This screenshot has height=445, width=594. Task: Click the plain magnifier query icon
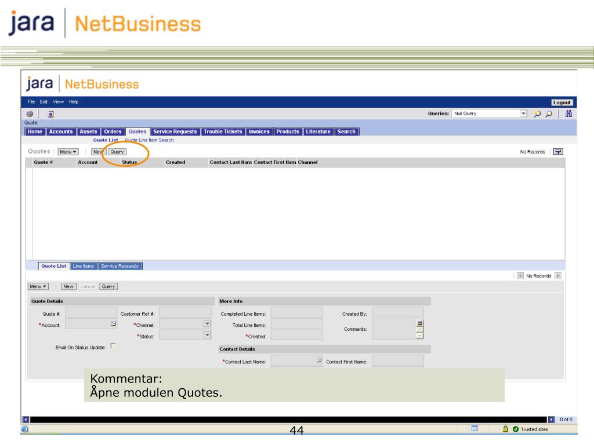[549, 114]
